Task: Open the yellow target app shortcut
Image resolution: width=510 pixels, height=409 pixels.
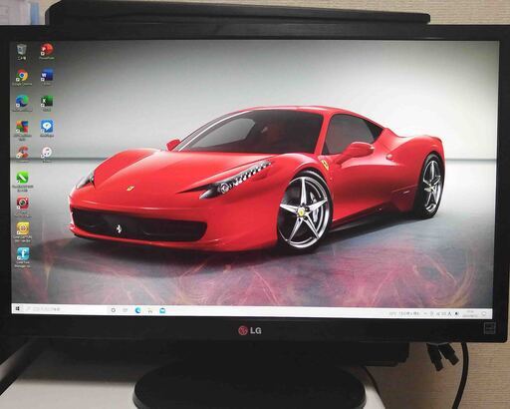Action: point(22,232)
